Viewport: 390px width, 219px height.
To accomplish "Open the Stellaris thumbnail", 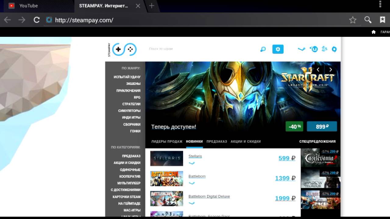I will (x=167, y=158).
